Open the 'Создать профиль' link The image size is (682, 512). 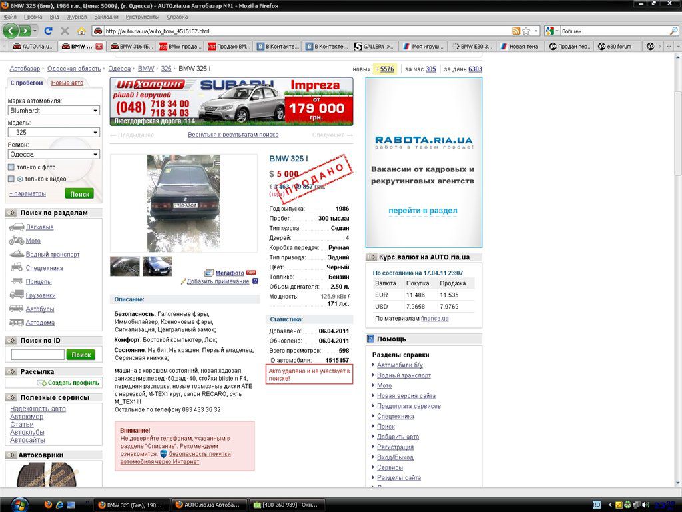(73, 383)
